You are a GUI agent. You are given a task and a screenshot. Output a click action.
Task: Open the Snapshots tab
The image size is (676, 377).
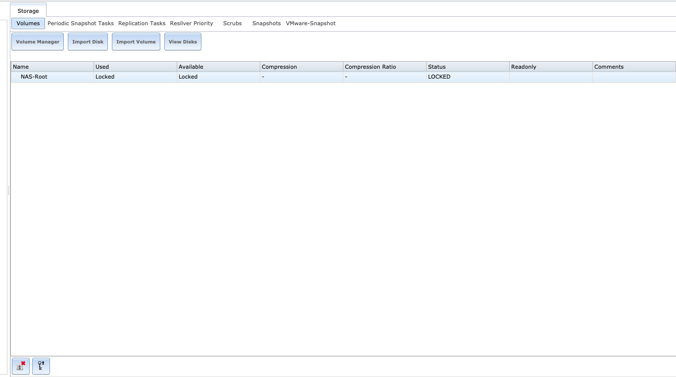pyautogui.click(x=266, y=23)
